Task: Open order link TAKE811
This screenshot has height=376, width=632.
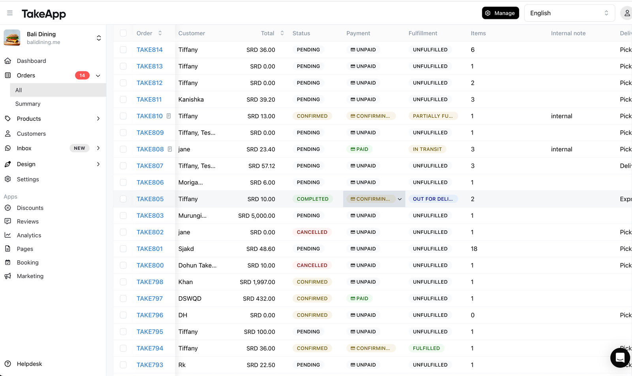Action: click(149, 100)
